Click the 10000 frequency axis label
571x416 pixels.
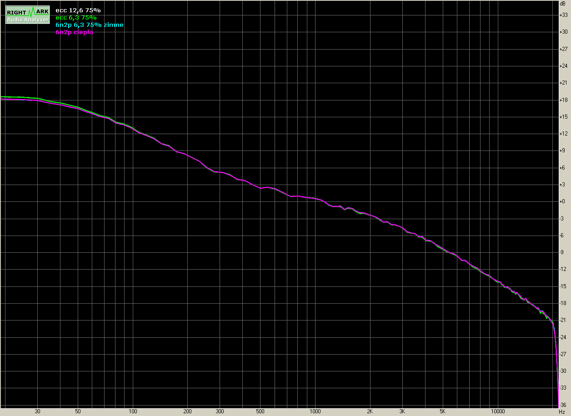tap(497, 411)
